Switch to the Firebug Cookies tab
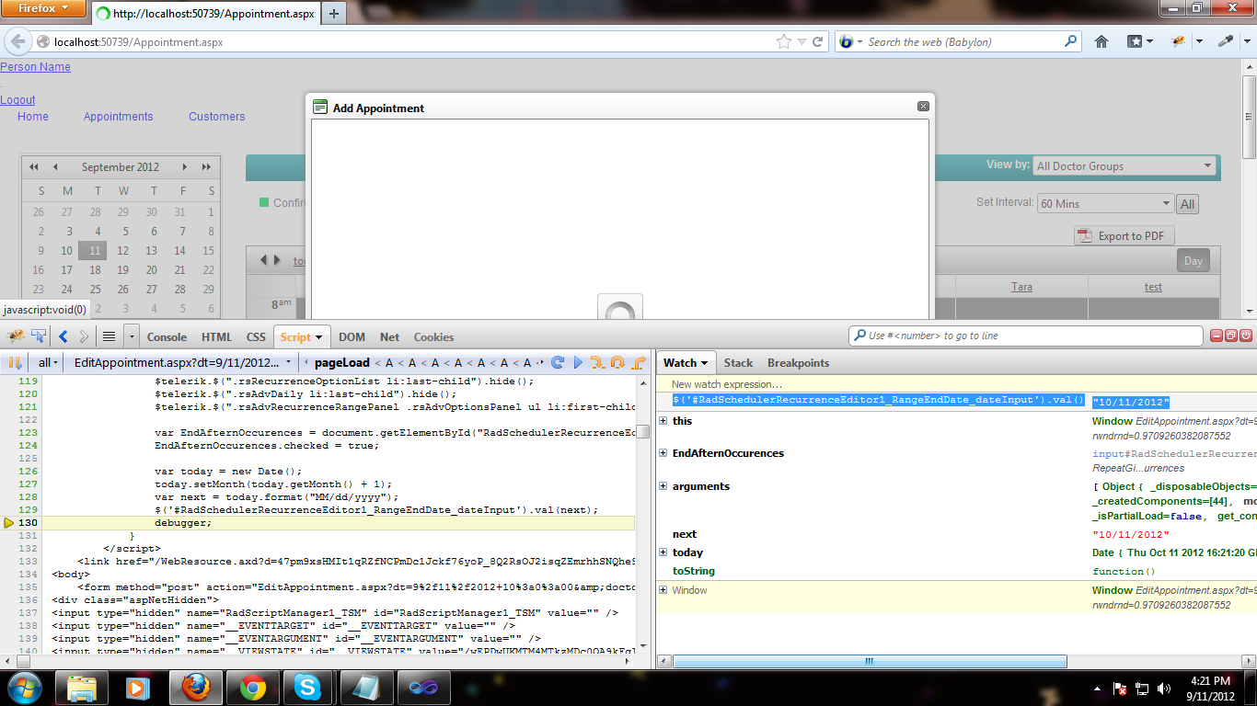The width and height of the screenshot is (1257, 706). [x=433, y=337]
